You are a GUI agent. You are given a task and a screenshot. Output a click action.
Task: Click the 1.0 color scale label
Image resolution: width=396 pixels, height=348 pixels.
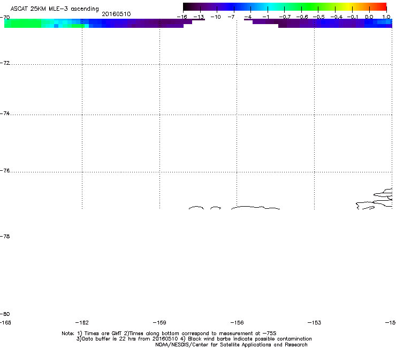[x=386, y=17]
